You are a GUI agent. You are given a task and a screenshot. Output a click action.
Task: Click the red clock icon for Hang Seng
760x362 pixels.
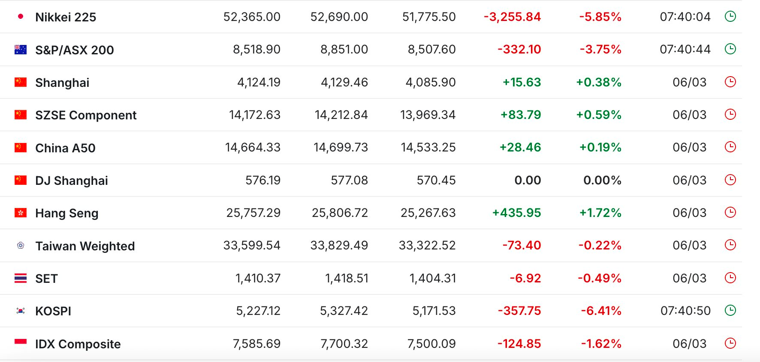[730, 213]
